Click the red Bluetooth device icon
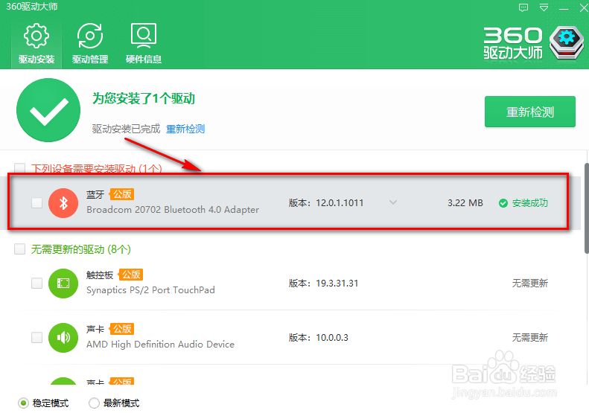 (x=63, y=203)
